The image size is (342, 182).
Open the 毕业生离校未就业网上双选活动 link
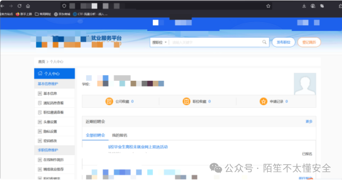click(138, 147)
